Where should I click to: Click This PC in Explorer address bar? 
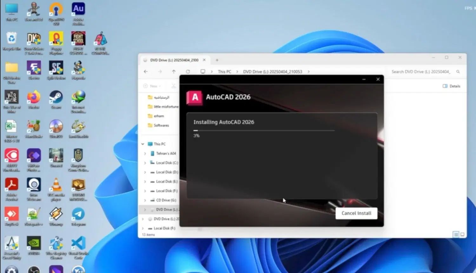[x=224, y=72]
